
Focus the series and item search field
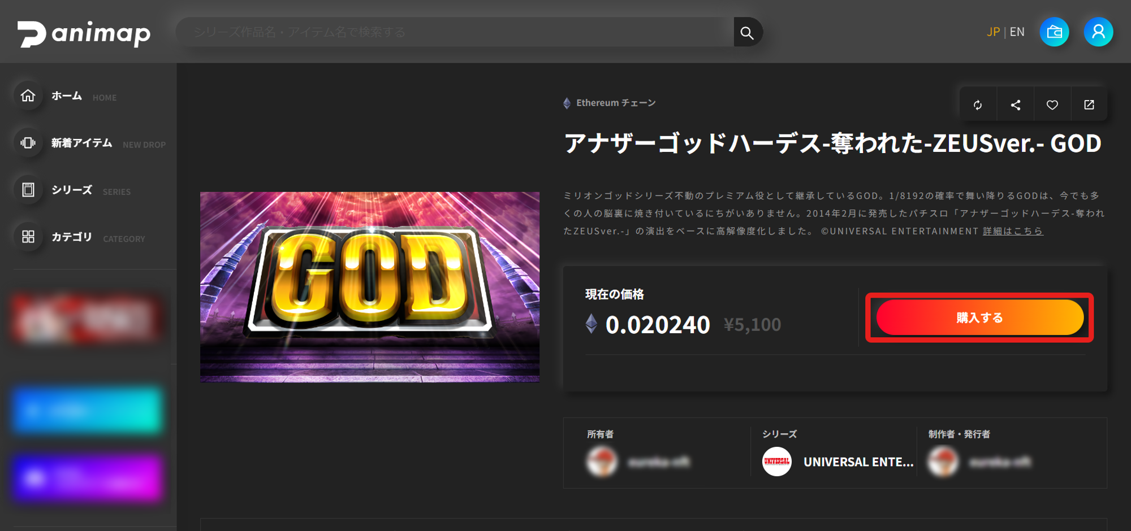pyautogui.click(x=455, y=32)
